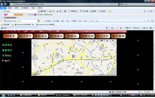
Task: Click the Yahoo Y! logo icon
Action: [6, 15]
